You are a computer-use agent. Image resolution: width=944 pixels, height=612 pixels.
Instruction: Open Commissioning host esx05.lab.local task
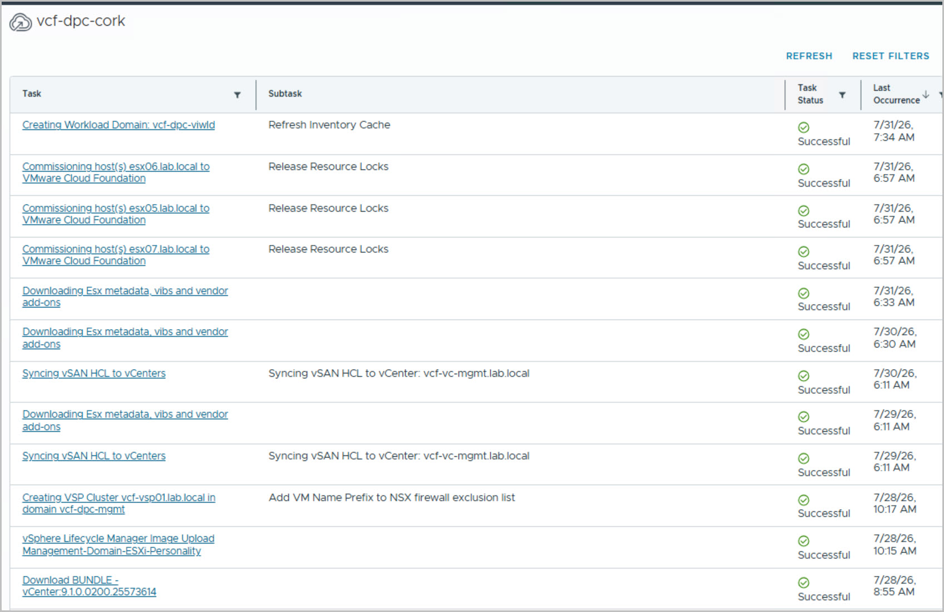(116, 214)
